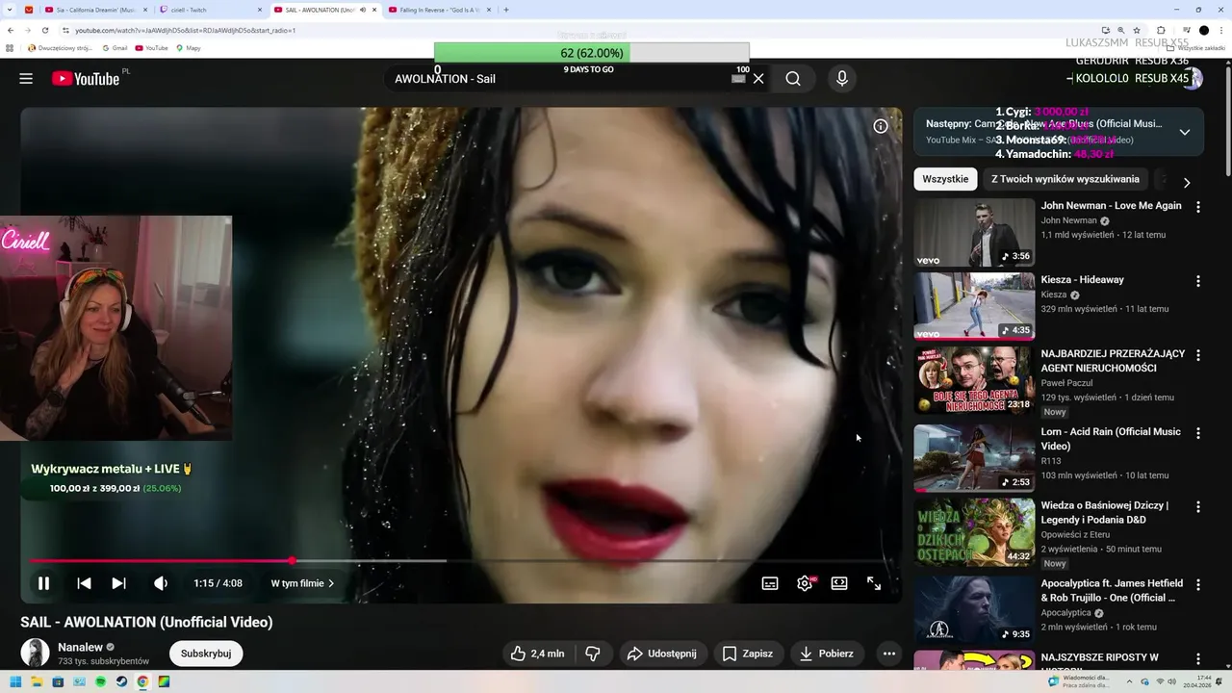Save video with Zapisz button
Screen dimensions: 1232x693
[x=748, y=654]
